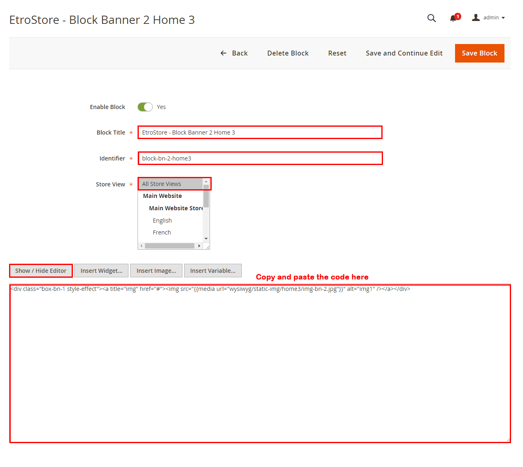523x467 pixels.
Task: Click the Reset button
Action: [x=337, y=53]
